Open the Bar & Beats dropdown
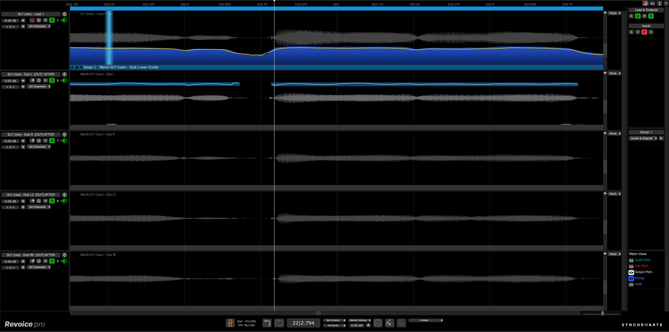This screenshot has height=332, width=669. coord(334,320)
